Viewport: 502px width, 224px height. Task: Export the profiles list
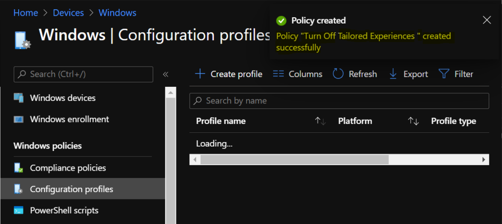point(408,74)
